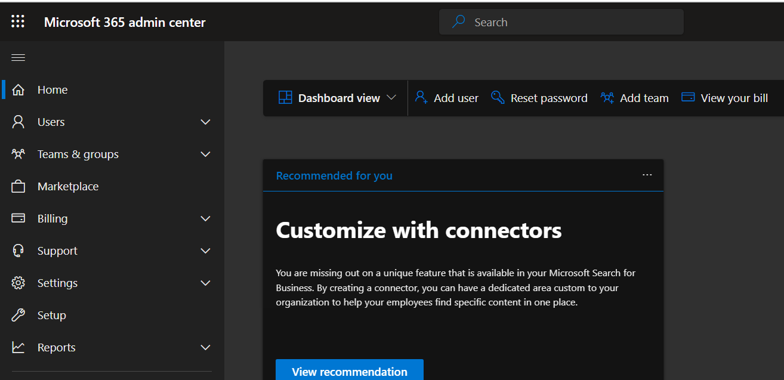Viewport: 784px width, 380px height.
Task: Click the Add user person-plus icon
Action: 421,98
